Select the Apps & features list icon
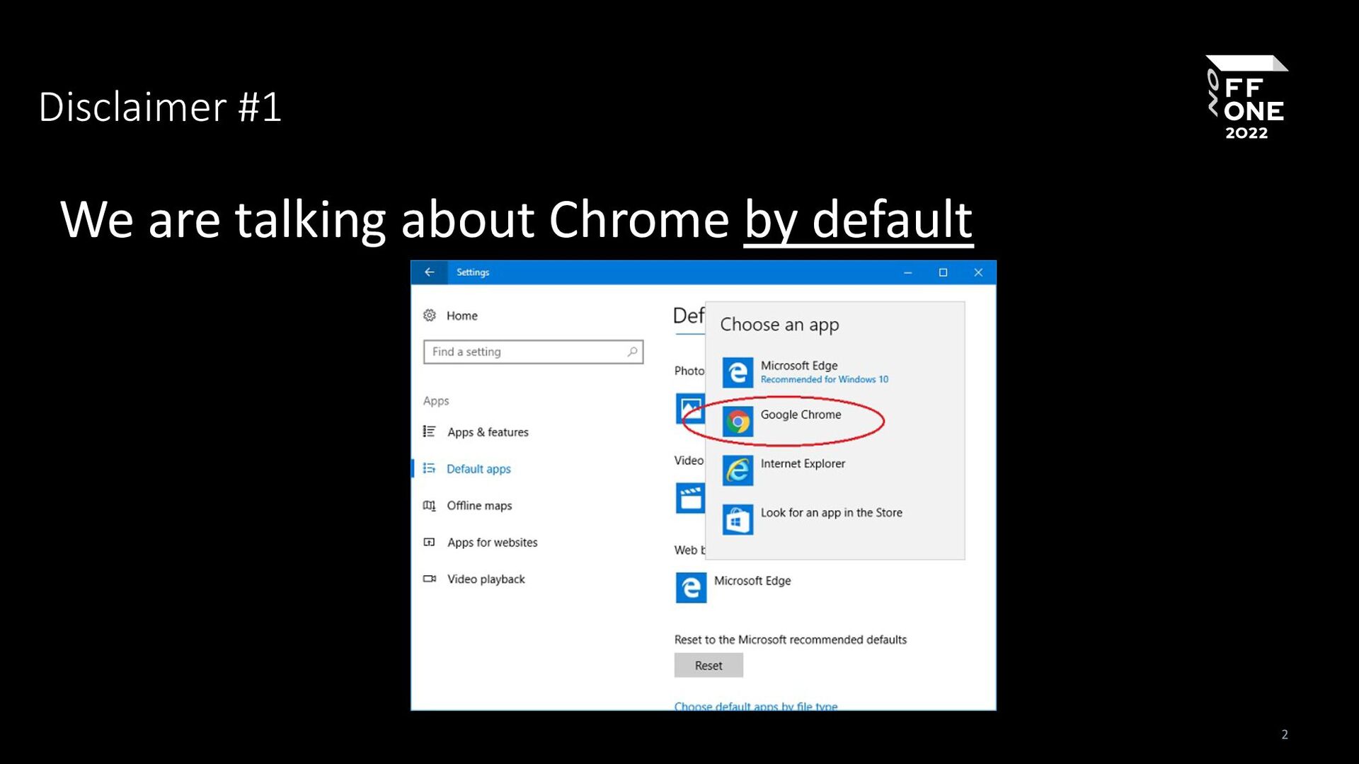Image resolution: width=1359 pixels, height=764 pixels. 429,432
